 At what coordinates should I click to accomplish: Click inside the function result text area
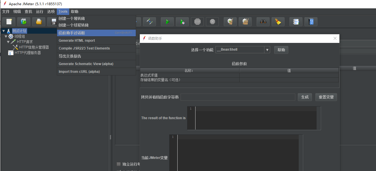pos(256,118)
